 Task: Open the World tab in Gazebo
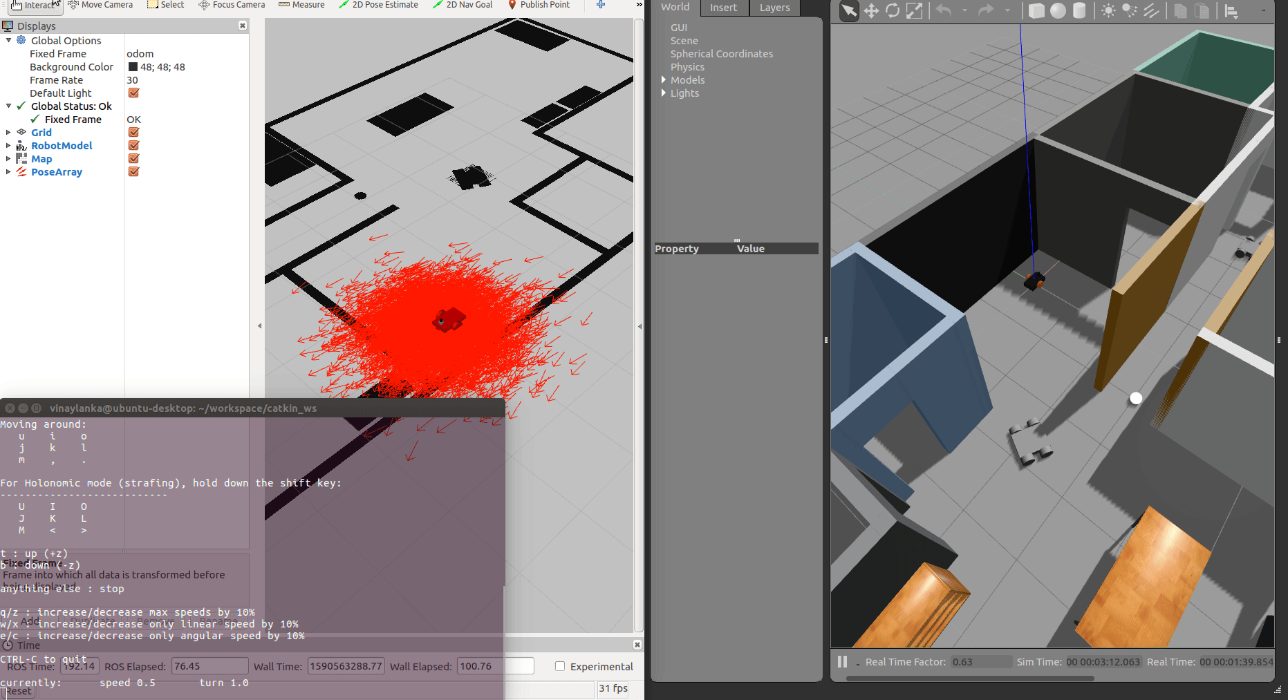675,7
